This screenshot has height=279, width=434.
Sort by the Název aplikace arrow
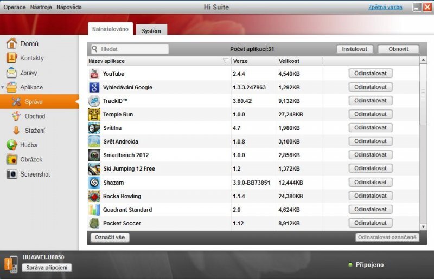coord(226,61)
